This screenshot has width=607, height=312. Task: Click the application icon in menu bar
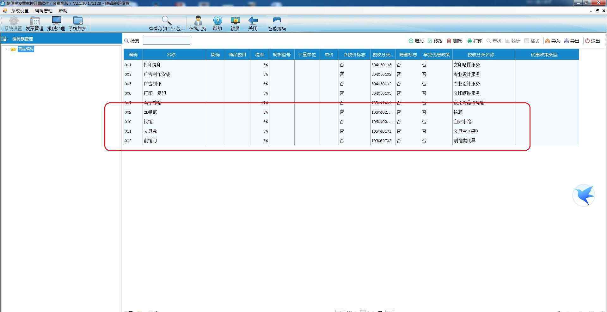tap(5, 11)
